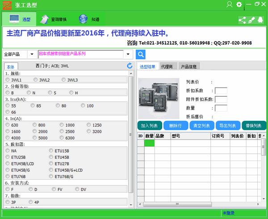Click the 张工选型 app logo
The width and height of the screenshot is (268, 219).
[7, 5]
